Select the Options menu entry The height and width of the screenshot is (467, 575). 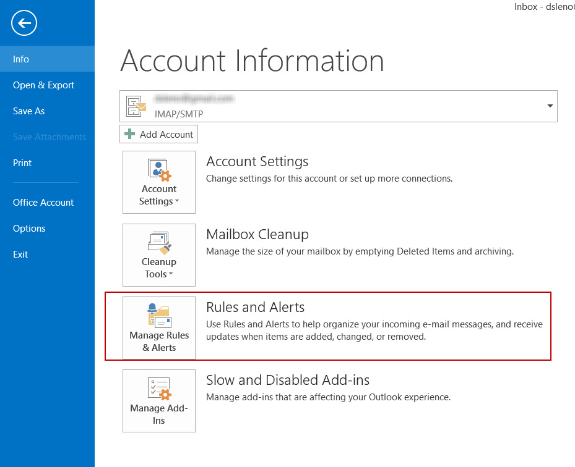[28, 228]
